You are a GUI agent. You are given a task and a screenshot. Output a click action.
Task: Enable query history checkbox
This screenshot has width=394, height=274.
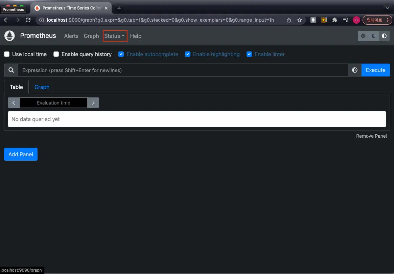tap(56, 54)
